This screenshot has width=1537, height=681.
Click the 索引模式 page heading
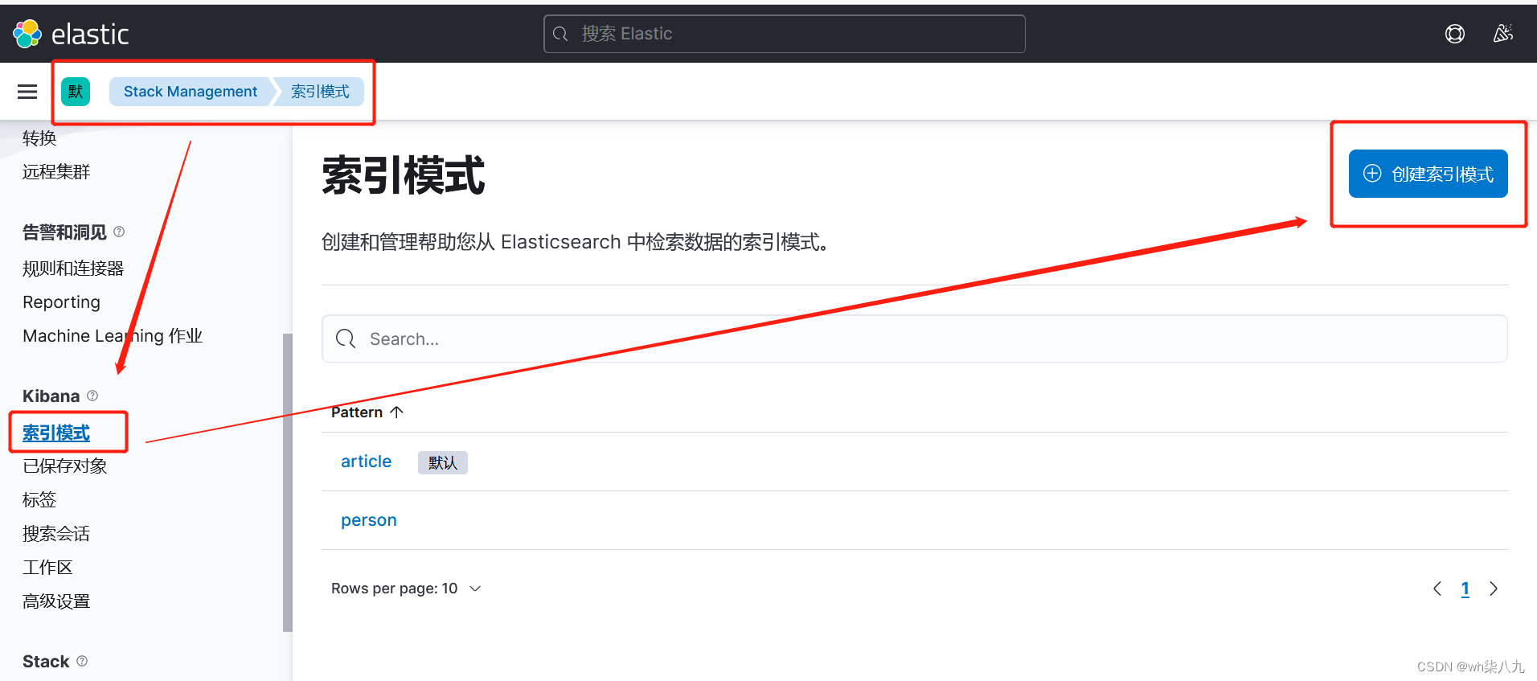pos(404,175)
